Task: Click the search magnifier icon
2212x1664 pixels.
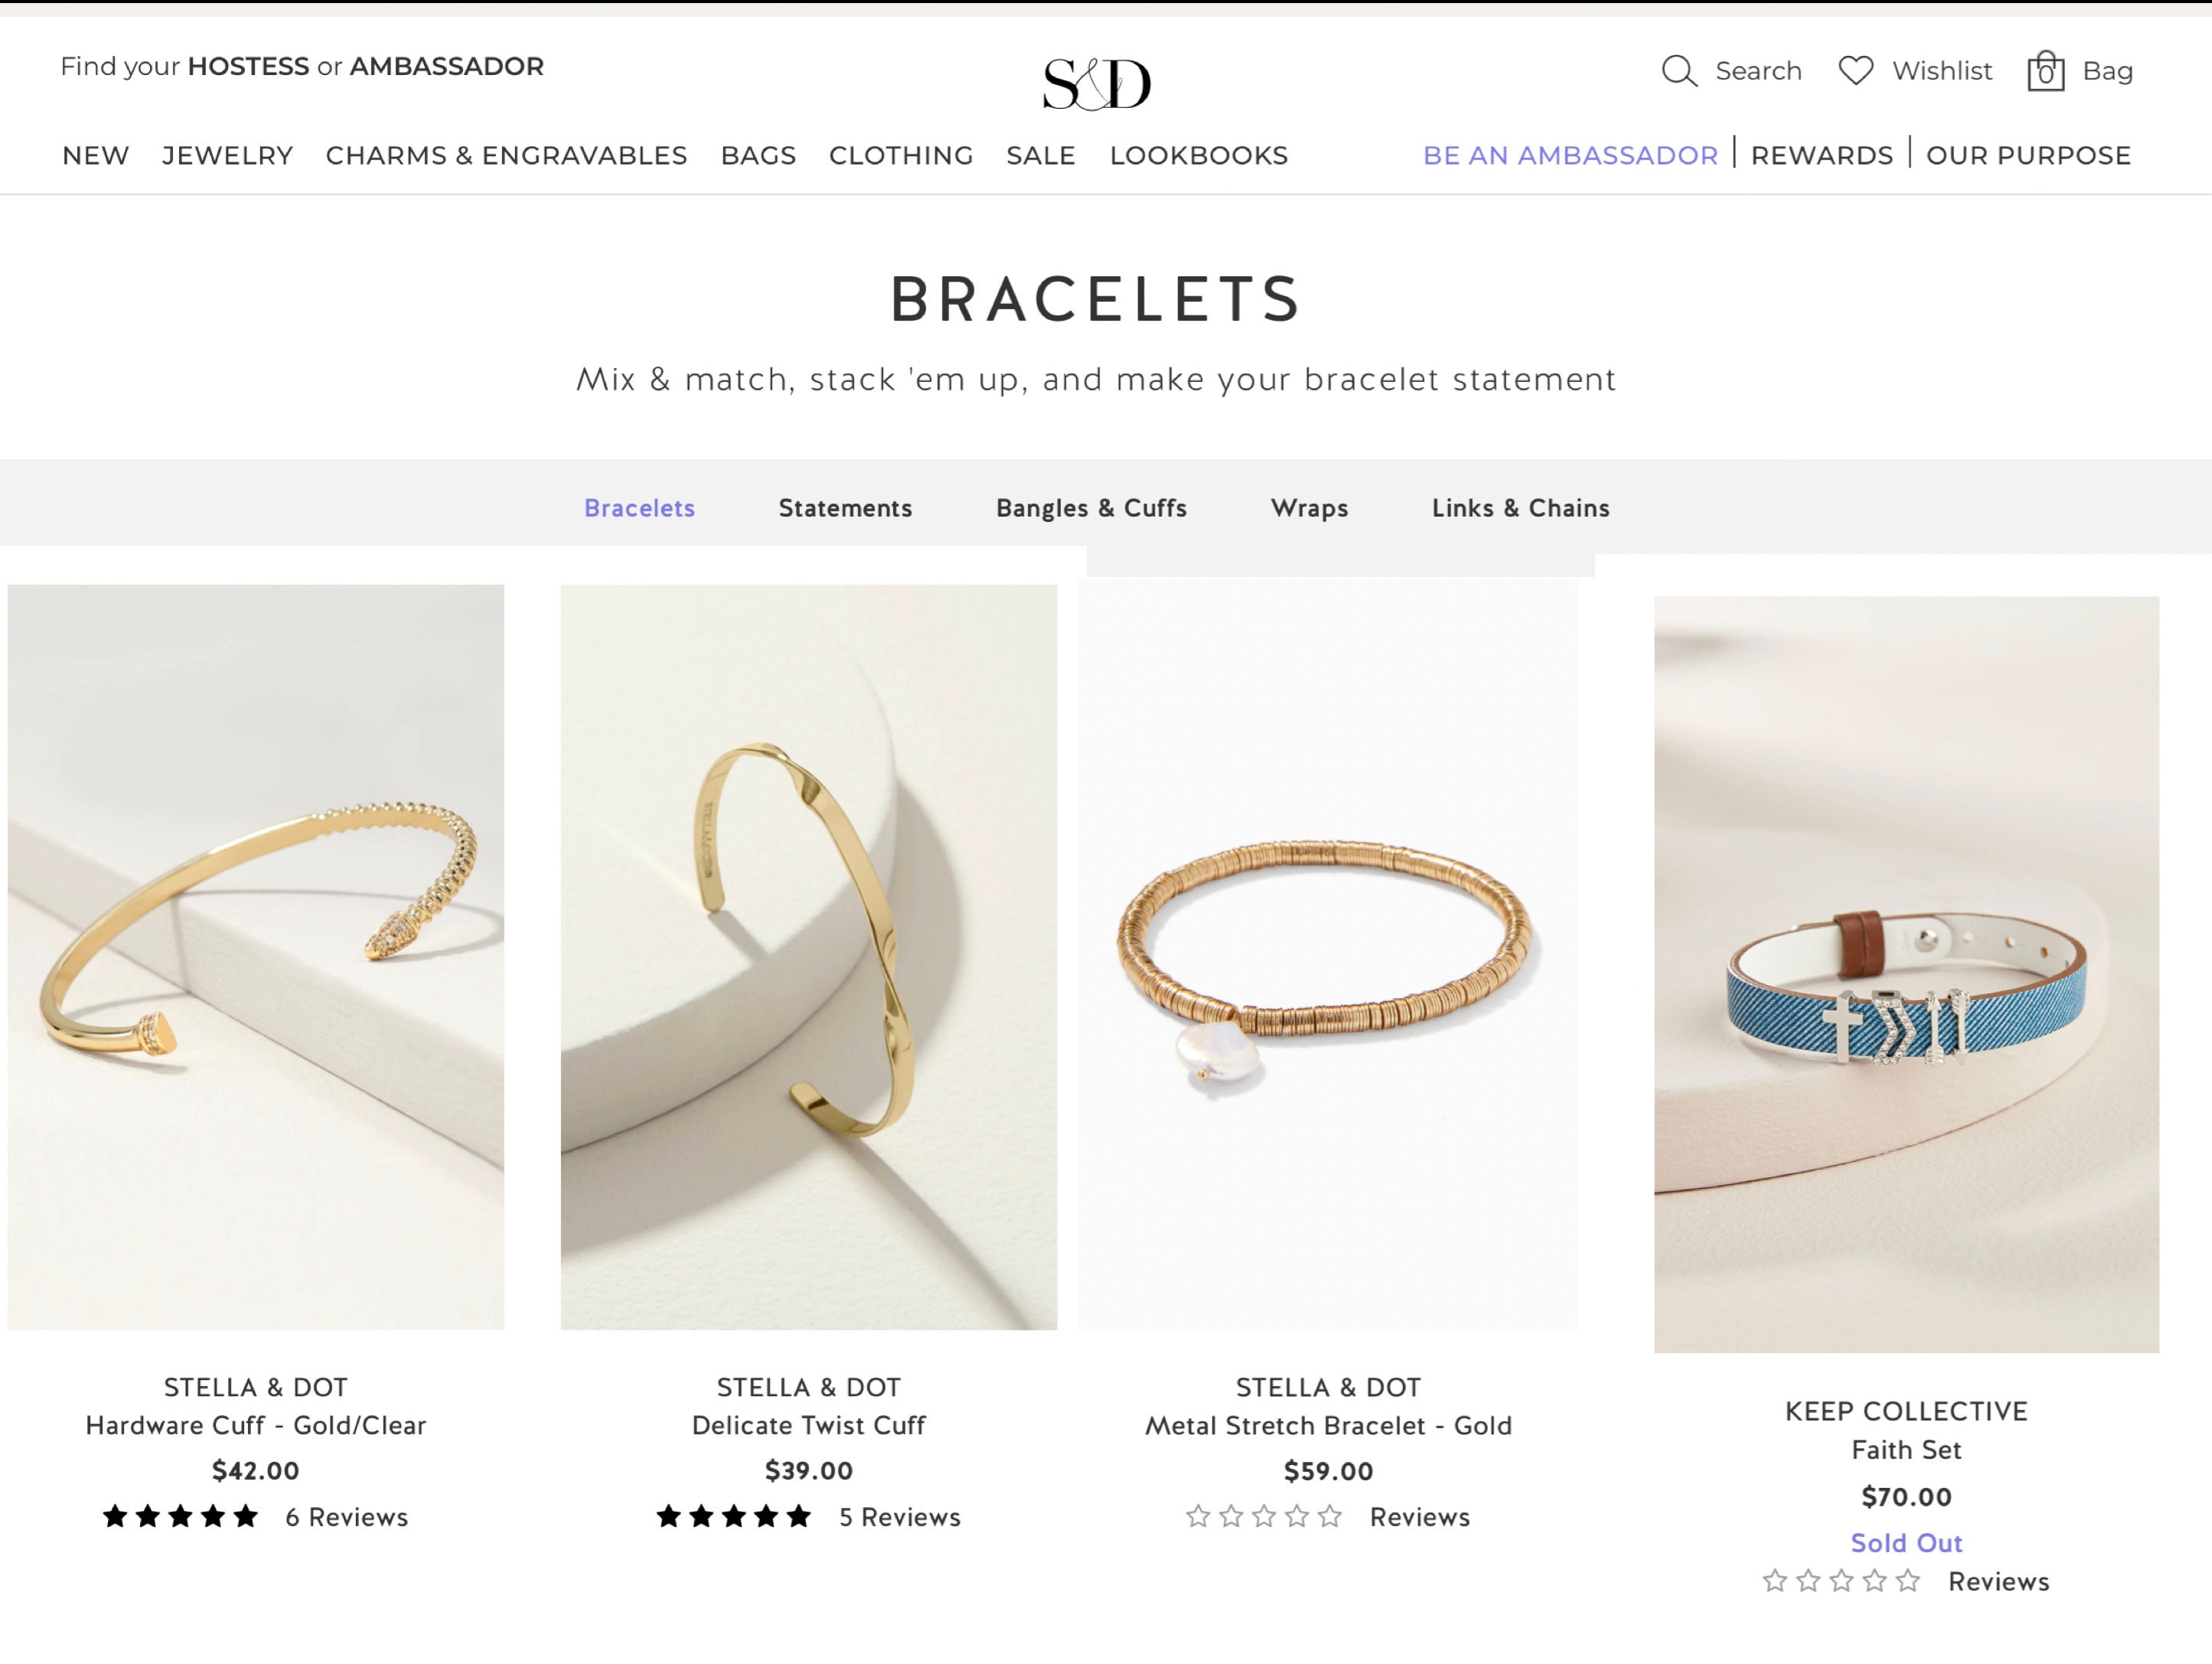Action: 1679,71
